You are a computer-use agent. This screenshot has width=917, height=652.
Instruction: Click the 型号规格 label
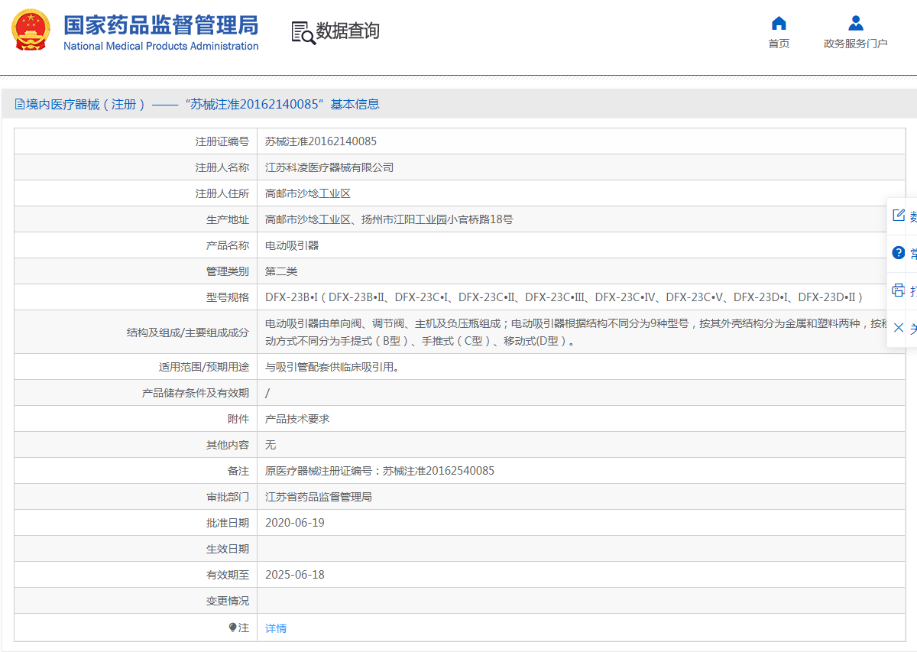pos(228,297)
